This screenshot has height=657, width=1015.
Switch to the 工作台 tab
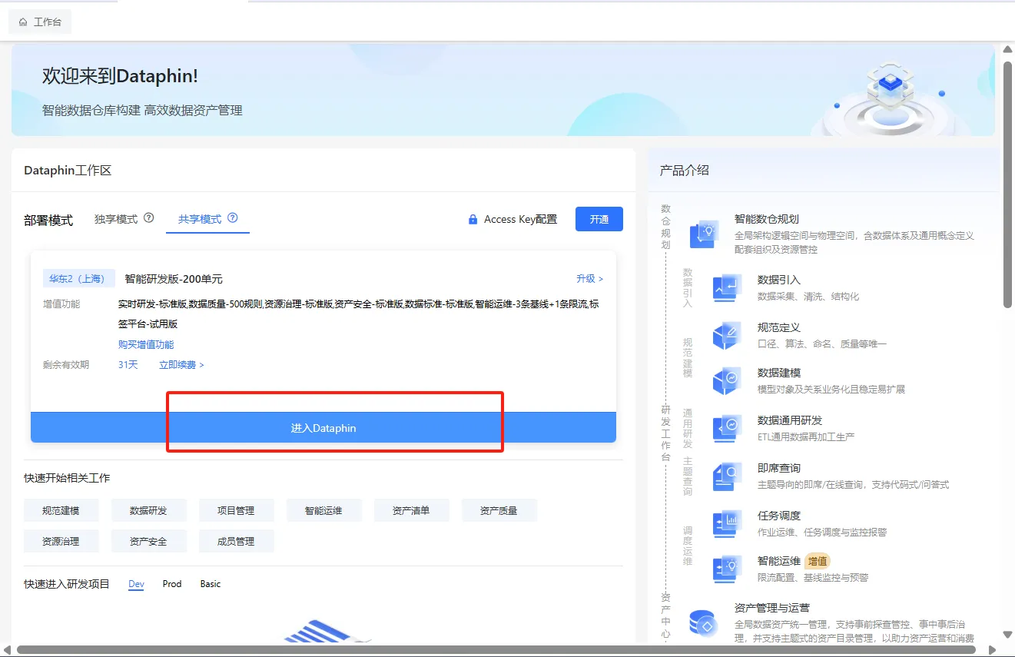coord(40,22)
